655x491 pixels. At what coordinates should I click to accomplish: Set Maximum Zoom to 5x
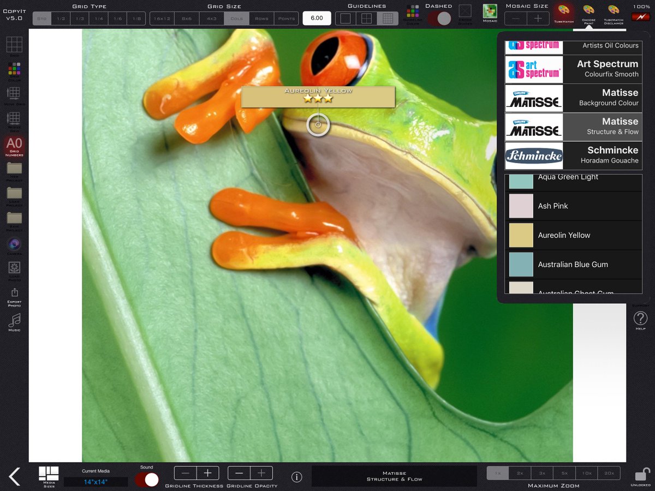(564, 473)
